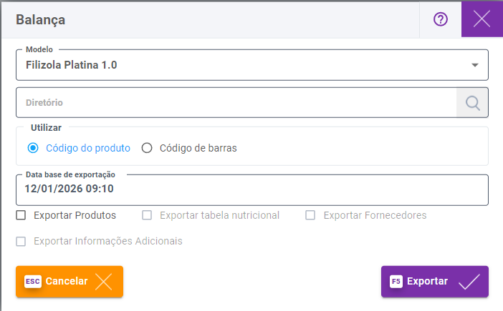Open the help question mark icon
503x311 pixels.
click(x=441, y=19)
